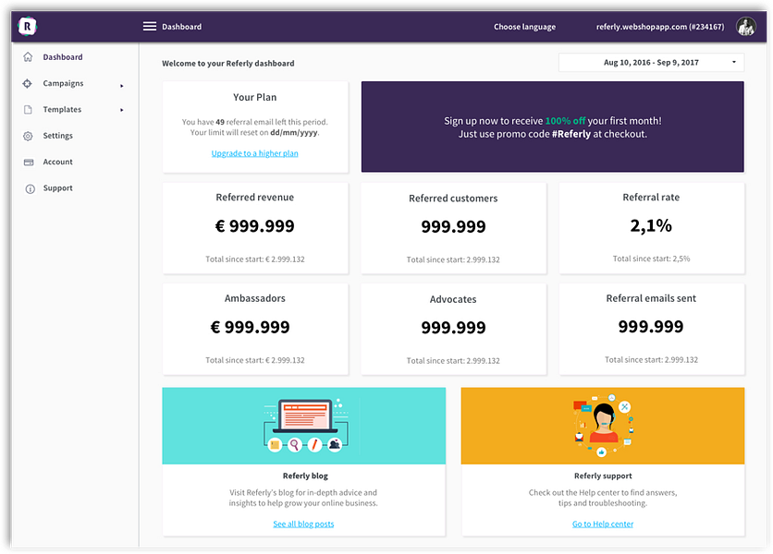Click the Your Plan heading
This screenshot has height=554, width=773.
click(255, 97)
